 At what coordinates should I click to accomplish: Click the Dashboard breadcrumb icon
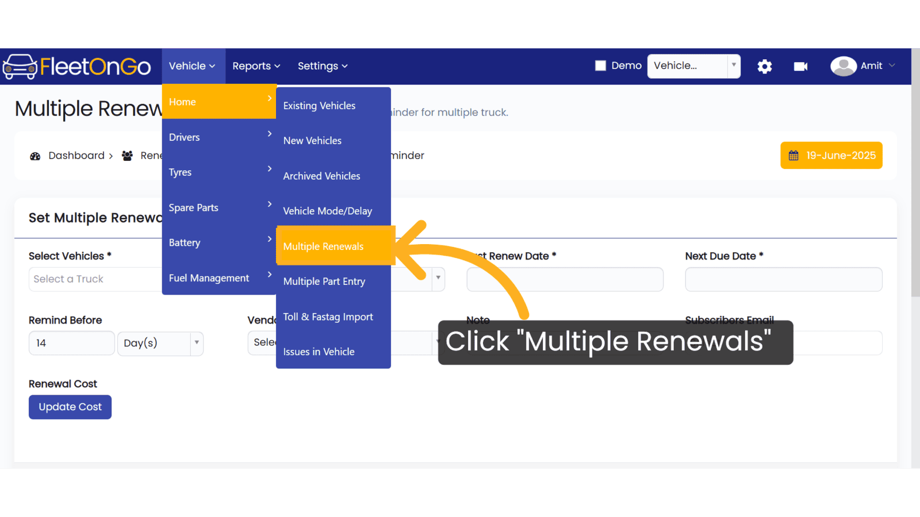[x=35, y=156]
